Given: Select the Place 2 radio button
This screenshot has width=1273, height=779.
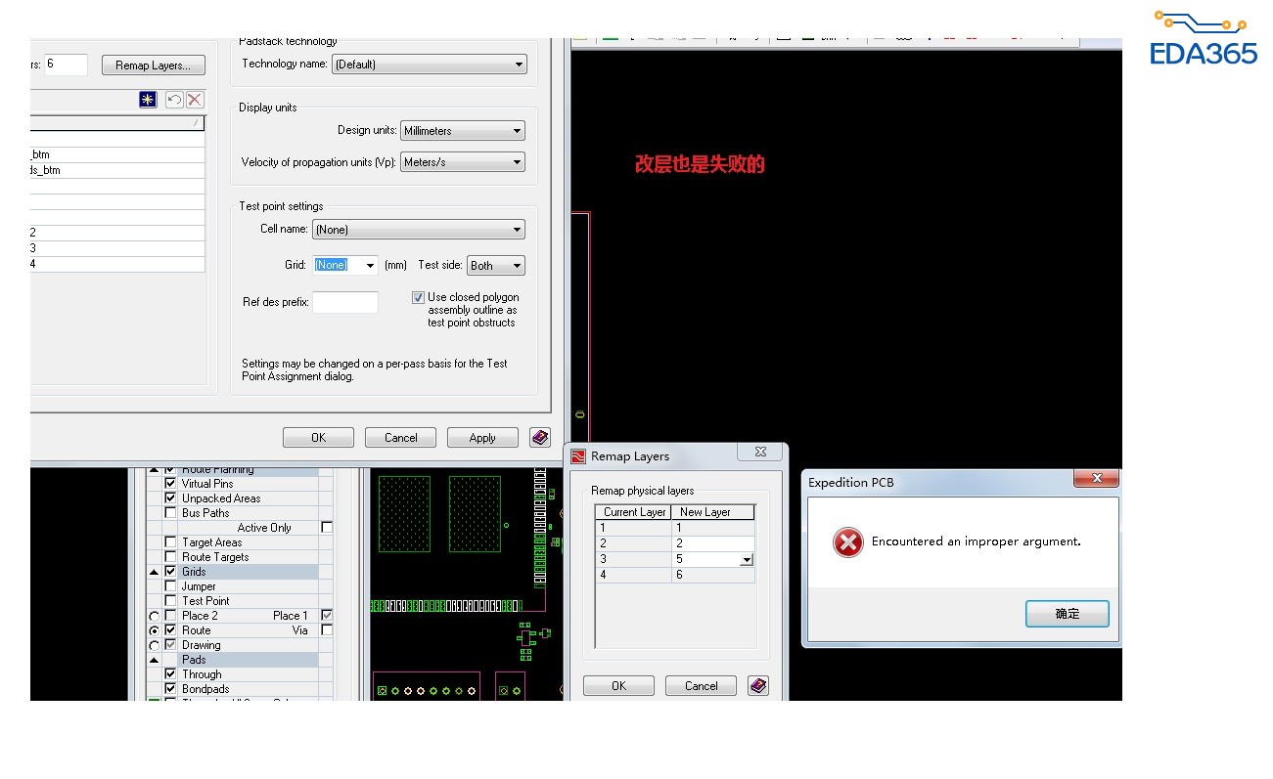Looking at the screenshot, I should pyautogui.click(x=154, y=616).
